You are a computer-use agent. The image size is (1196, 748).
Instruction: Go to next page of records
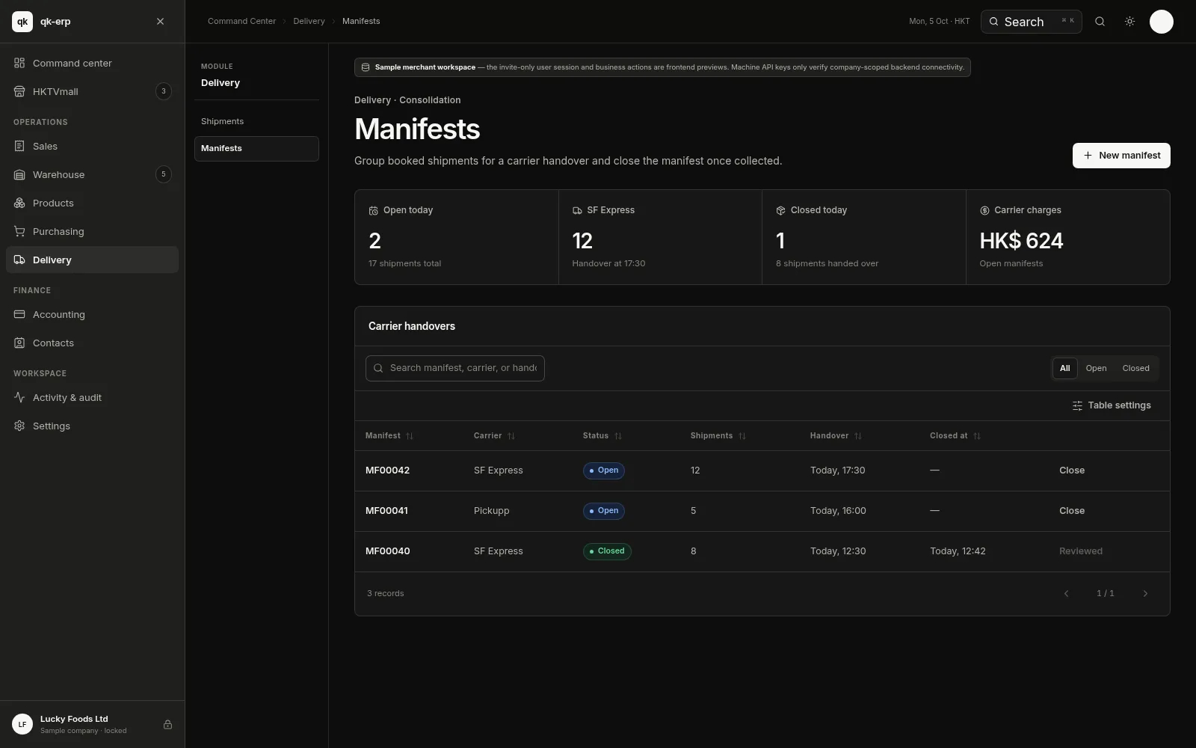point(1145,594)
